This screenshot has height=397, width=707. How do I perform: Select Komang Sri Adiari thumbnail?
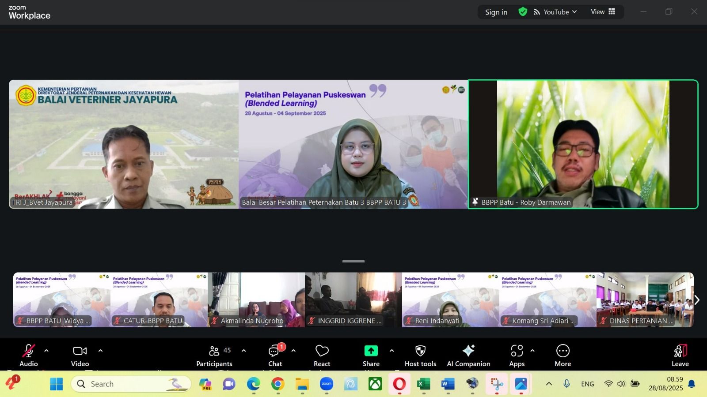[x=548, y=300]
